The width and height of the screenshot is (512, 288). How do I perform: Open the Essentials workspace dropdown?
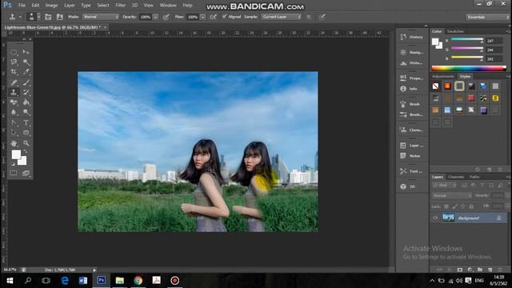click(x=487, y=17)
